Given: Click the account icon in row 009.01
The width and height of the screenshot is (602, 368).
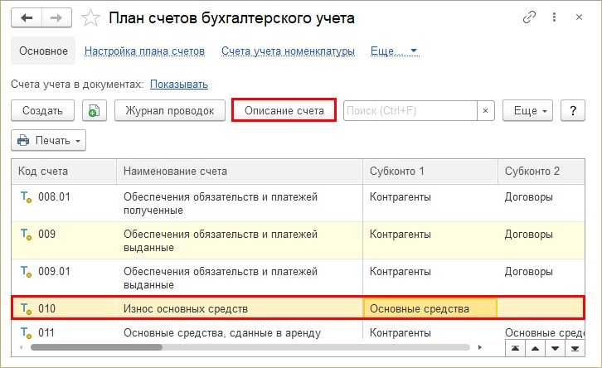Looking at the screenshot, I should [x=26, y=272].
